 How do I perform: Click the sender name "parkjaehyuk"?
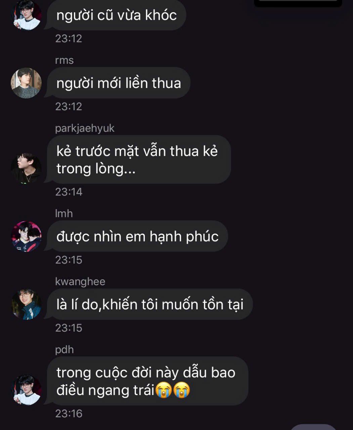click(x=85, y=128)
